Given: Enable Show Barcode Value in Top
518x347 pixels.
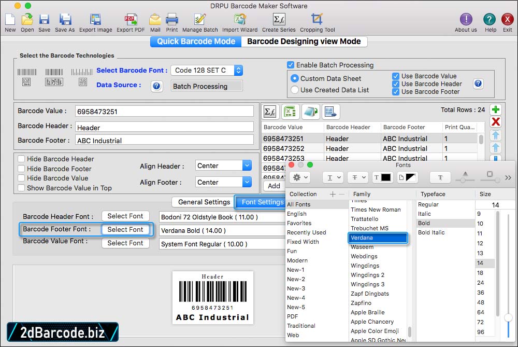Looking at the screenshot, I should (21, 188).
